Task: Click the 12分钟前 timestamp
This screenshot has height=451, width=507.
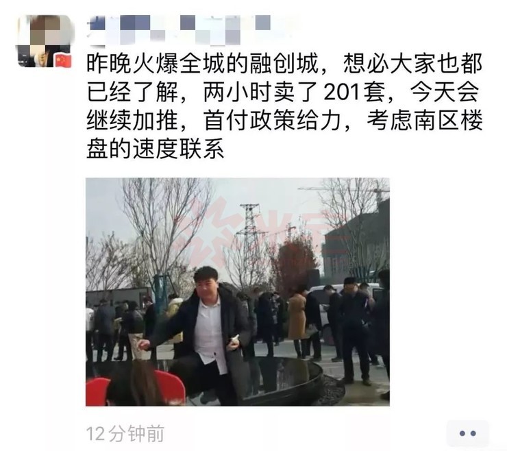Action: 125,434
